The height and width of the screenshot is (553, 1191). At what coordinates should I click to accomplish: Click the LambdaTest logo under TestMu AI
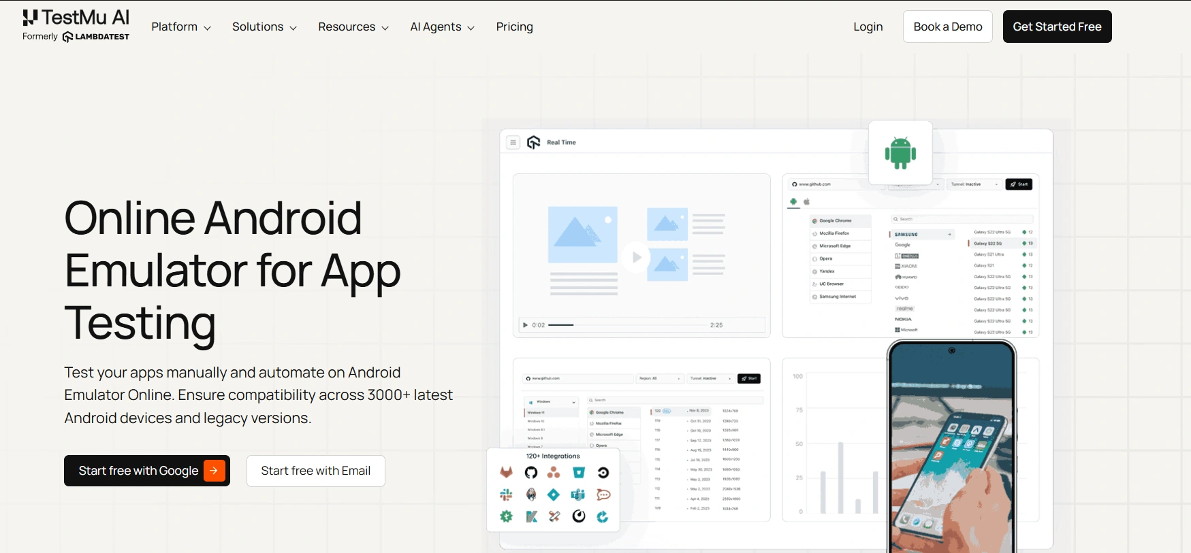tap(95, 37)
